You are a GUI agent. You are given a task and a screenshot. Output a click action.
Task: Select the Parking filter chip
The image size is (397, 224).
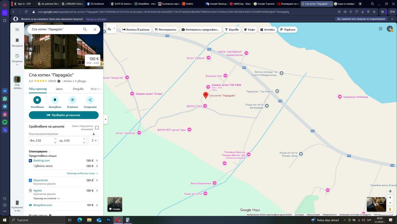pyautogui.click(x=288, y=29)
